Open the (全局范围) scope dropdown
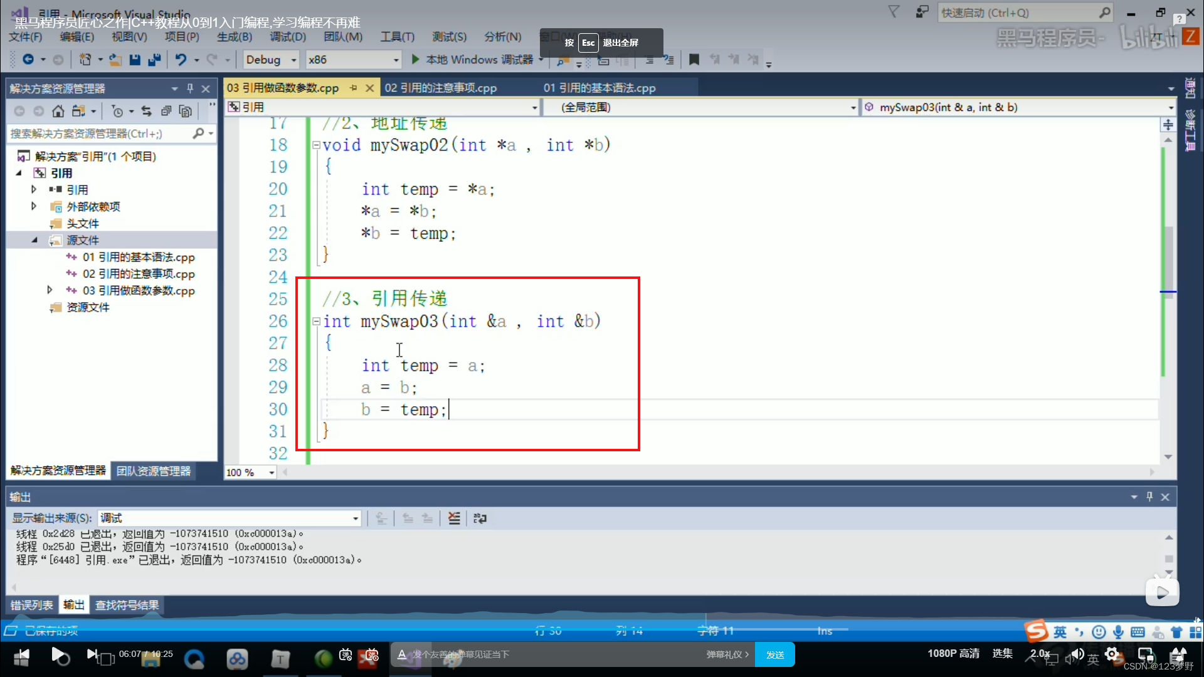Image resolution: width=1204 pixels, height=677 pixels. [700, 107]
